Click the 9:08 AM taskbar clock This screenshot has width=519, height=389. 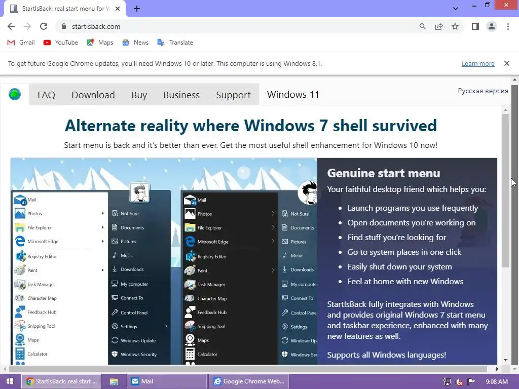tap(497, 382)
